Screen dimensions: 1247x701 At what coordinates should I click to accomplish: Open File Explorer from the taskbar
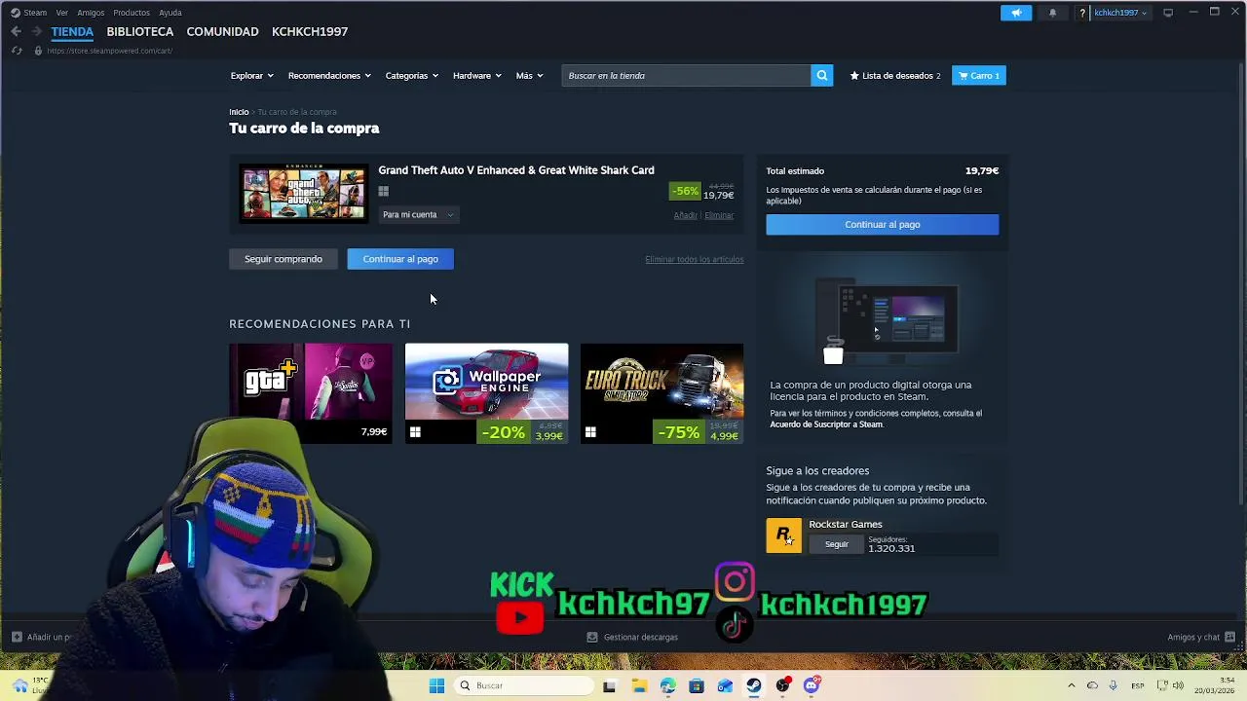coord(639,685)
